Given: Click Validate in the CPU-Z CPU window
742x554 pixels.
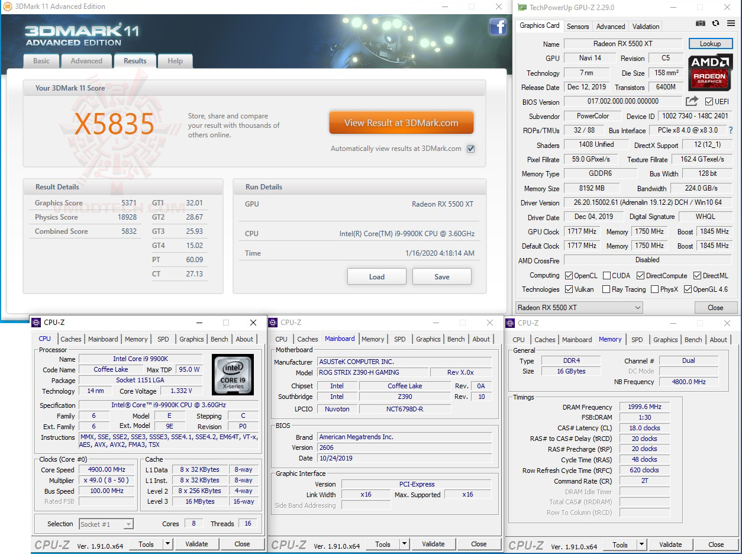Looking at the screenshot, I should coord(196,544).
